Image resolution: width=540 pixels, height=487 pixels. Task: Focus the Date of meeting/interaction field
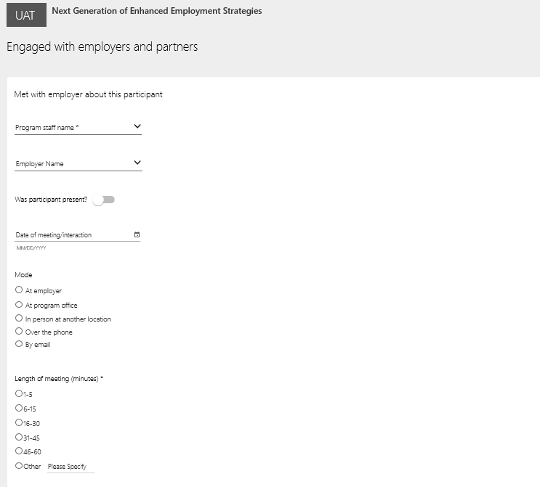point(73,235)
